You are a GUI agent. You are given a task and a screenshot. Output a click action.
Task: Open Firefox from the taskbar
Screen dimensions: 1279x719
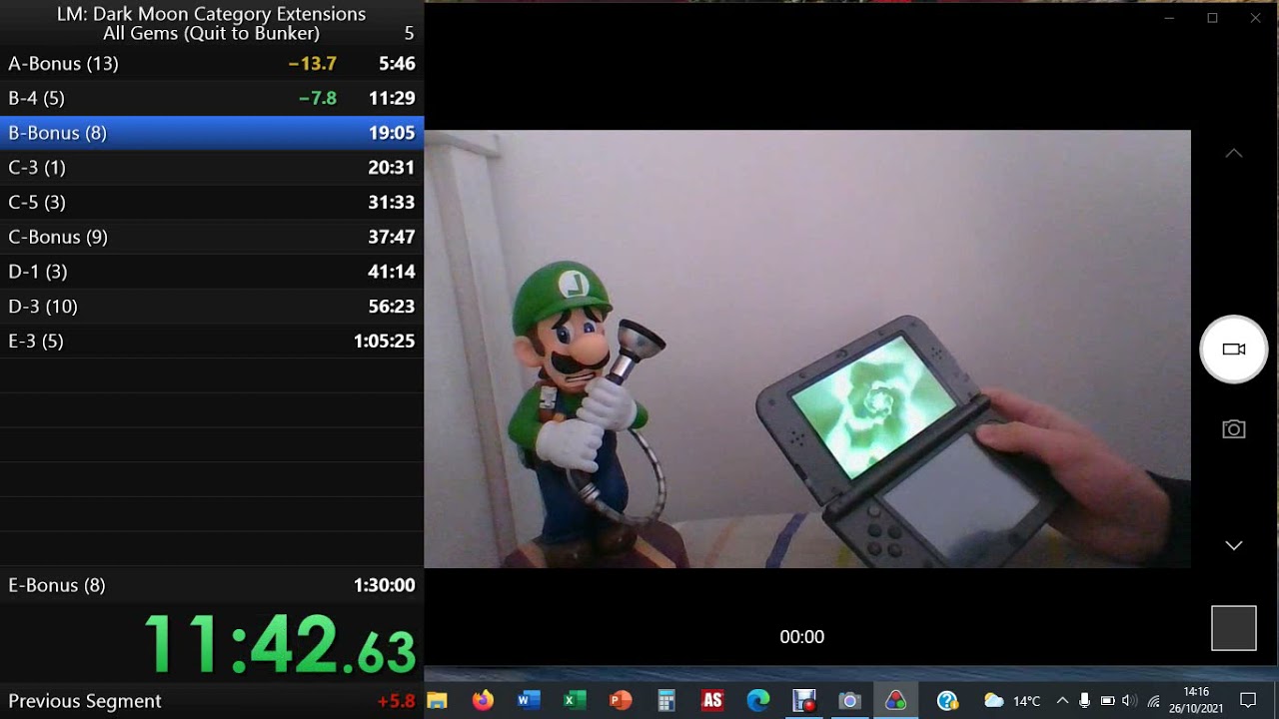tap(483, 701)
